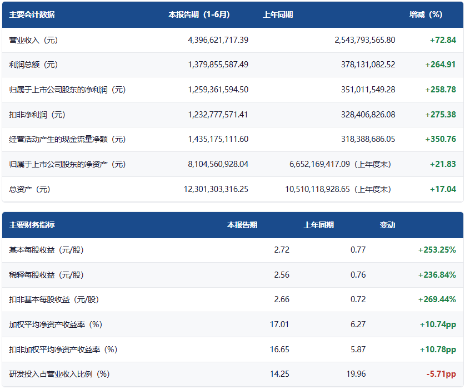Image resolution: width=465 pixels, height=389 pixels.
Task: Click the 变动 column header
Action: [387, 225]
